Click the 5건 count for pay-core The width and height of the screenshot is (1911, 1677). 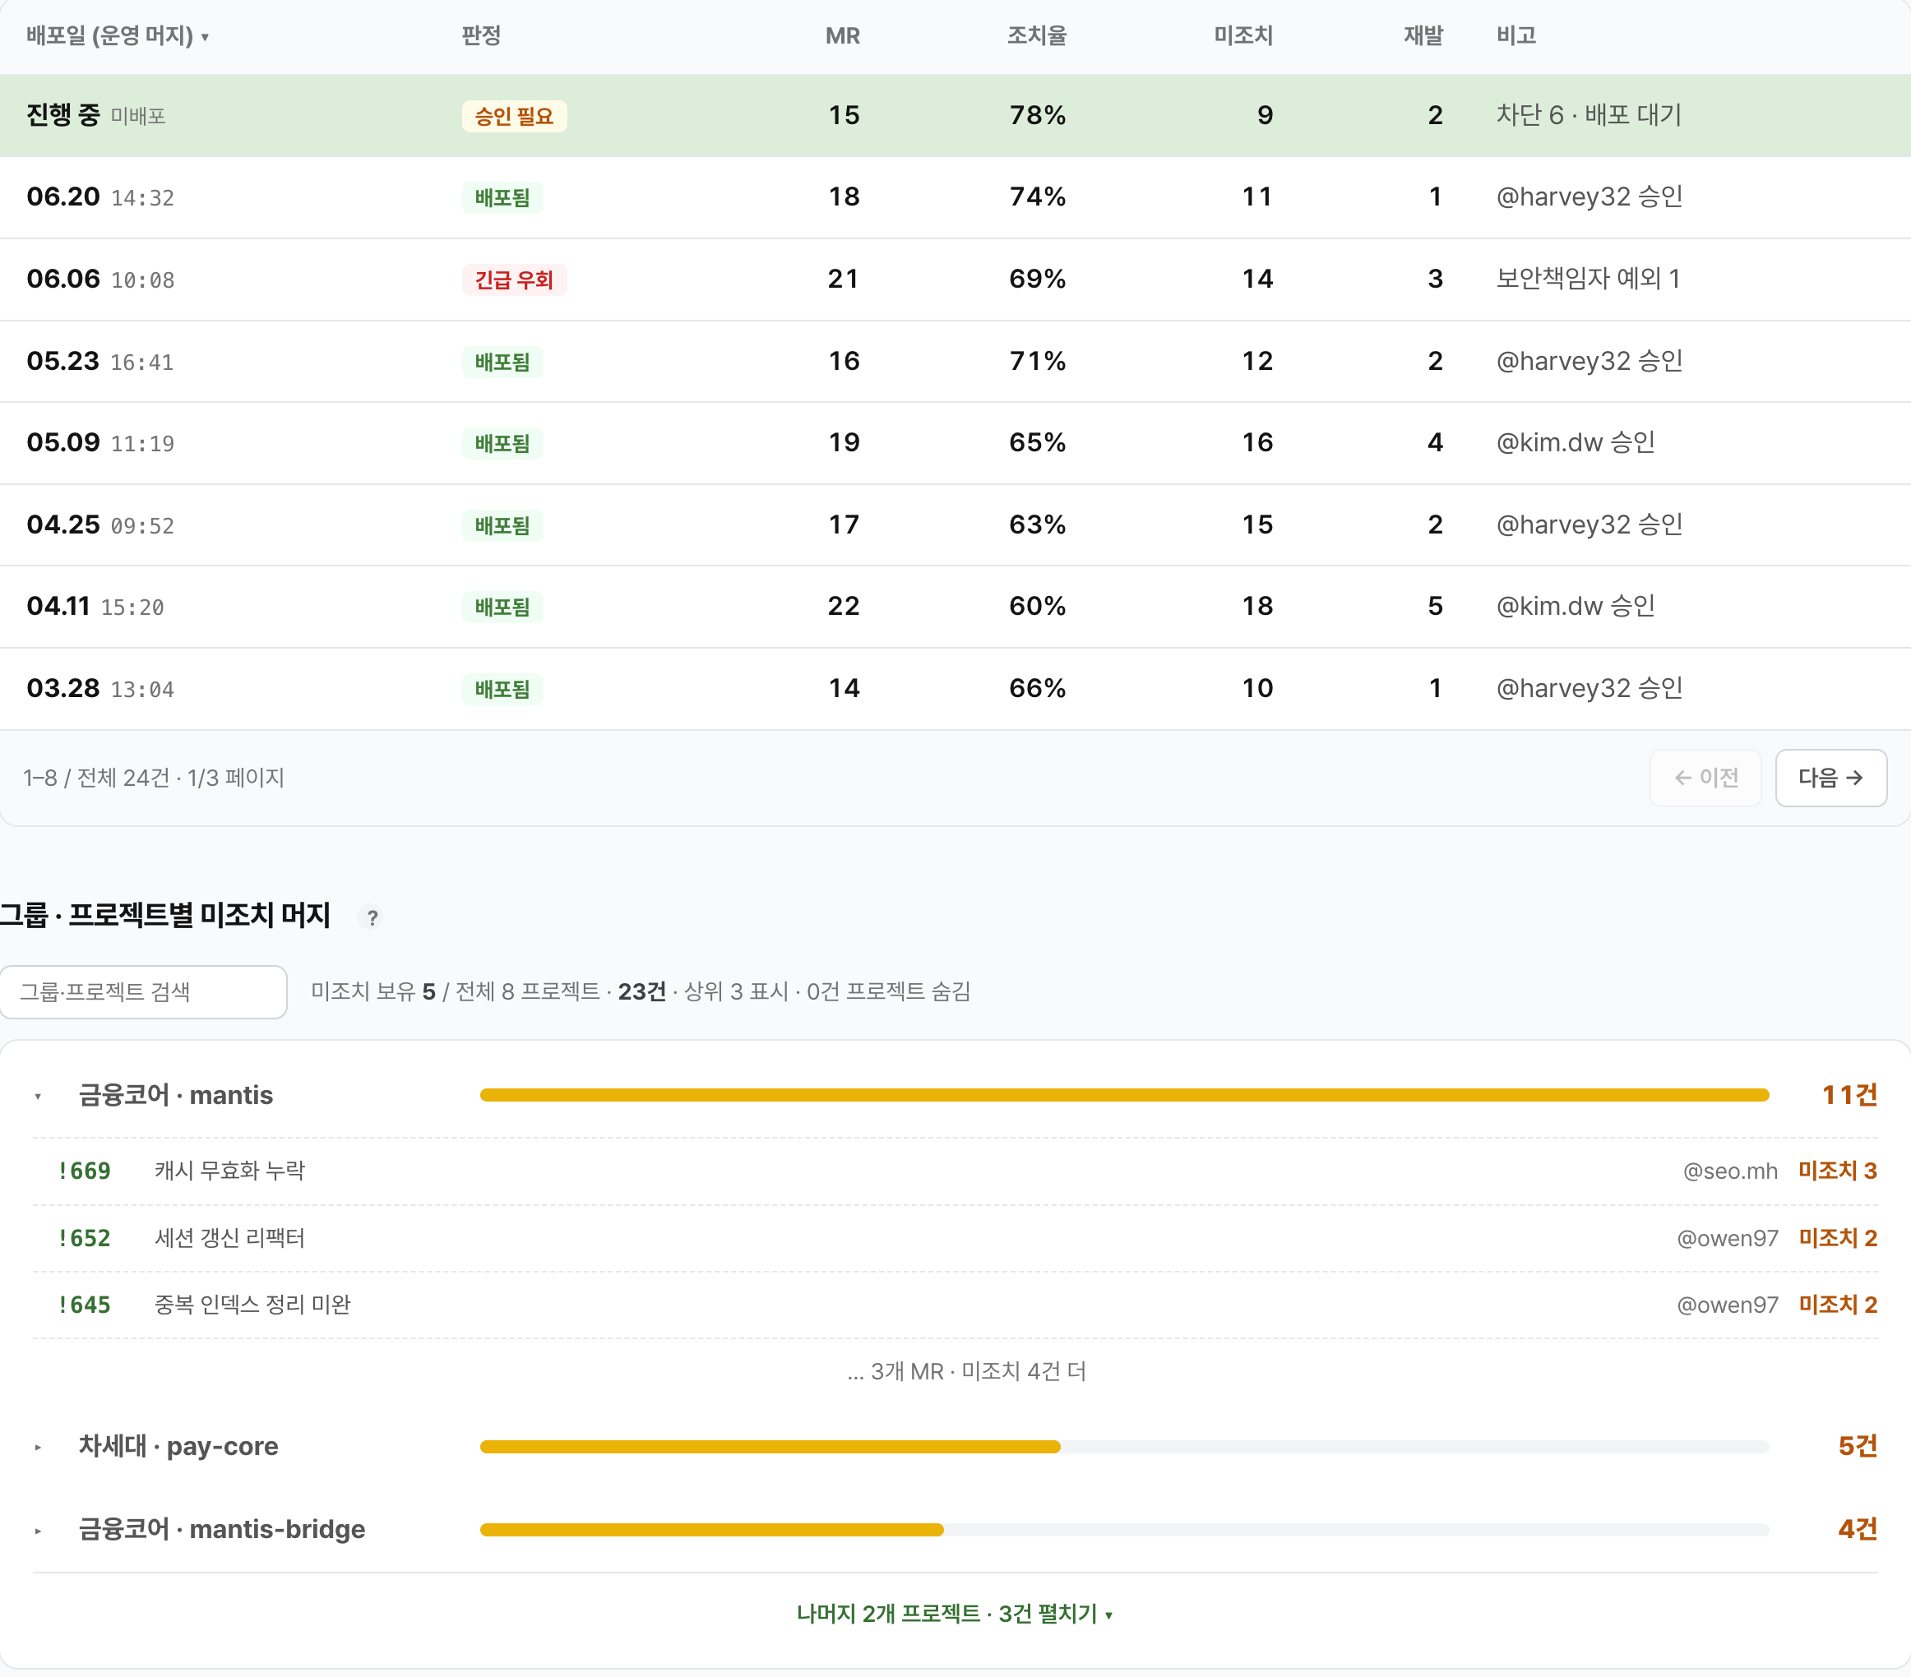tap(1858, 1447)
